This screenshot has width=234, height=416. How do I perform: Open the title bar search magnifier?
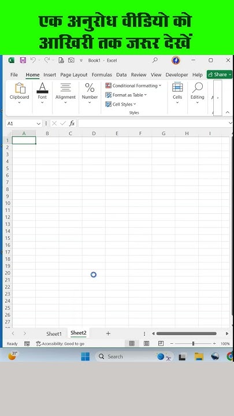(x=155, y=60)
